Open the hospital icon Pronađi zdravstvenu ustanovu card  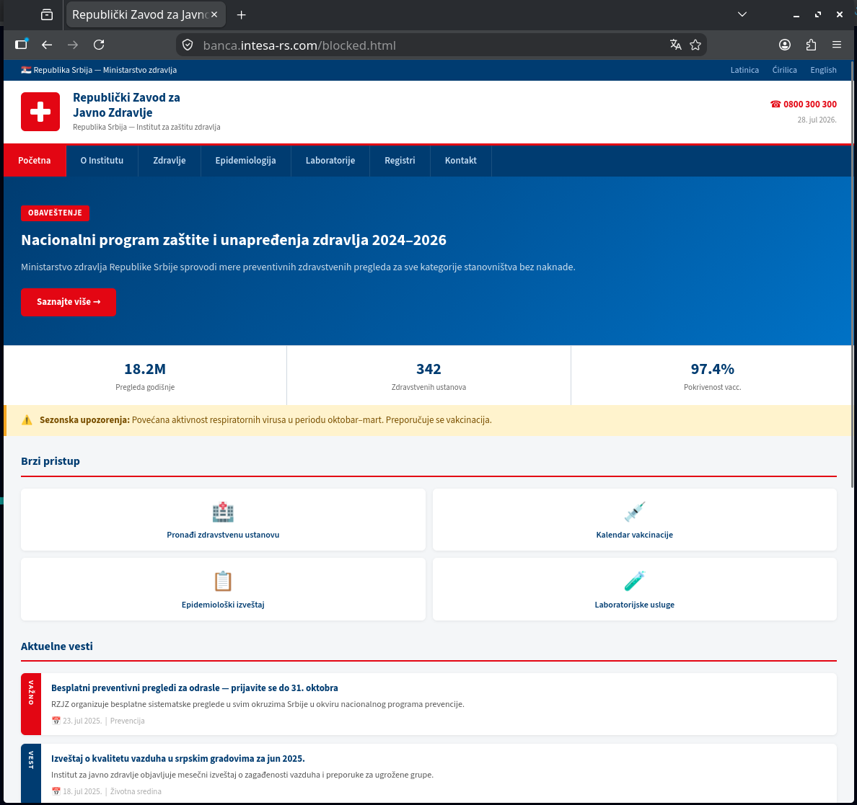[223, 520]
